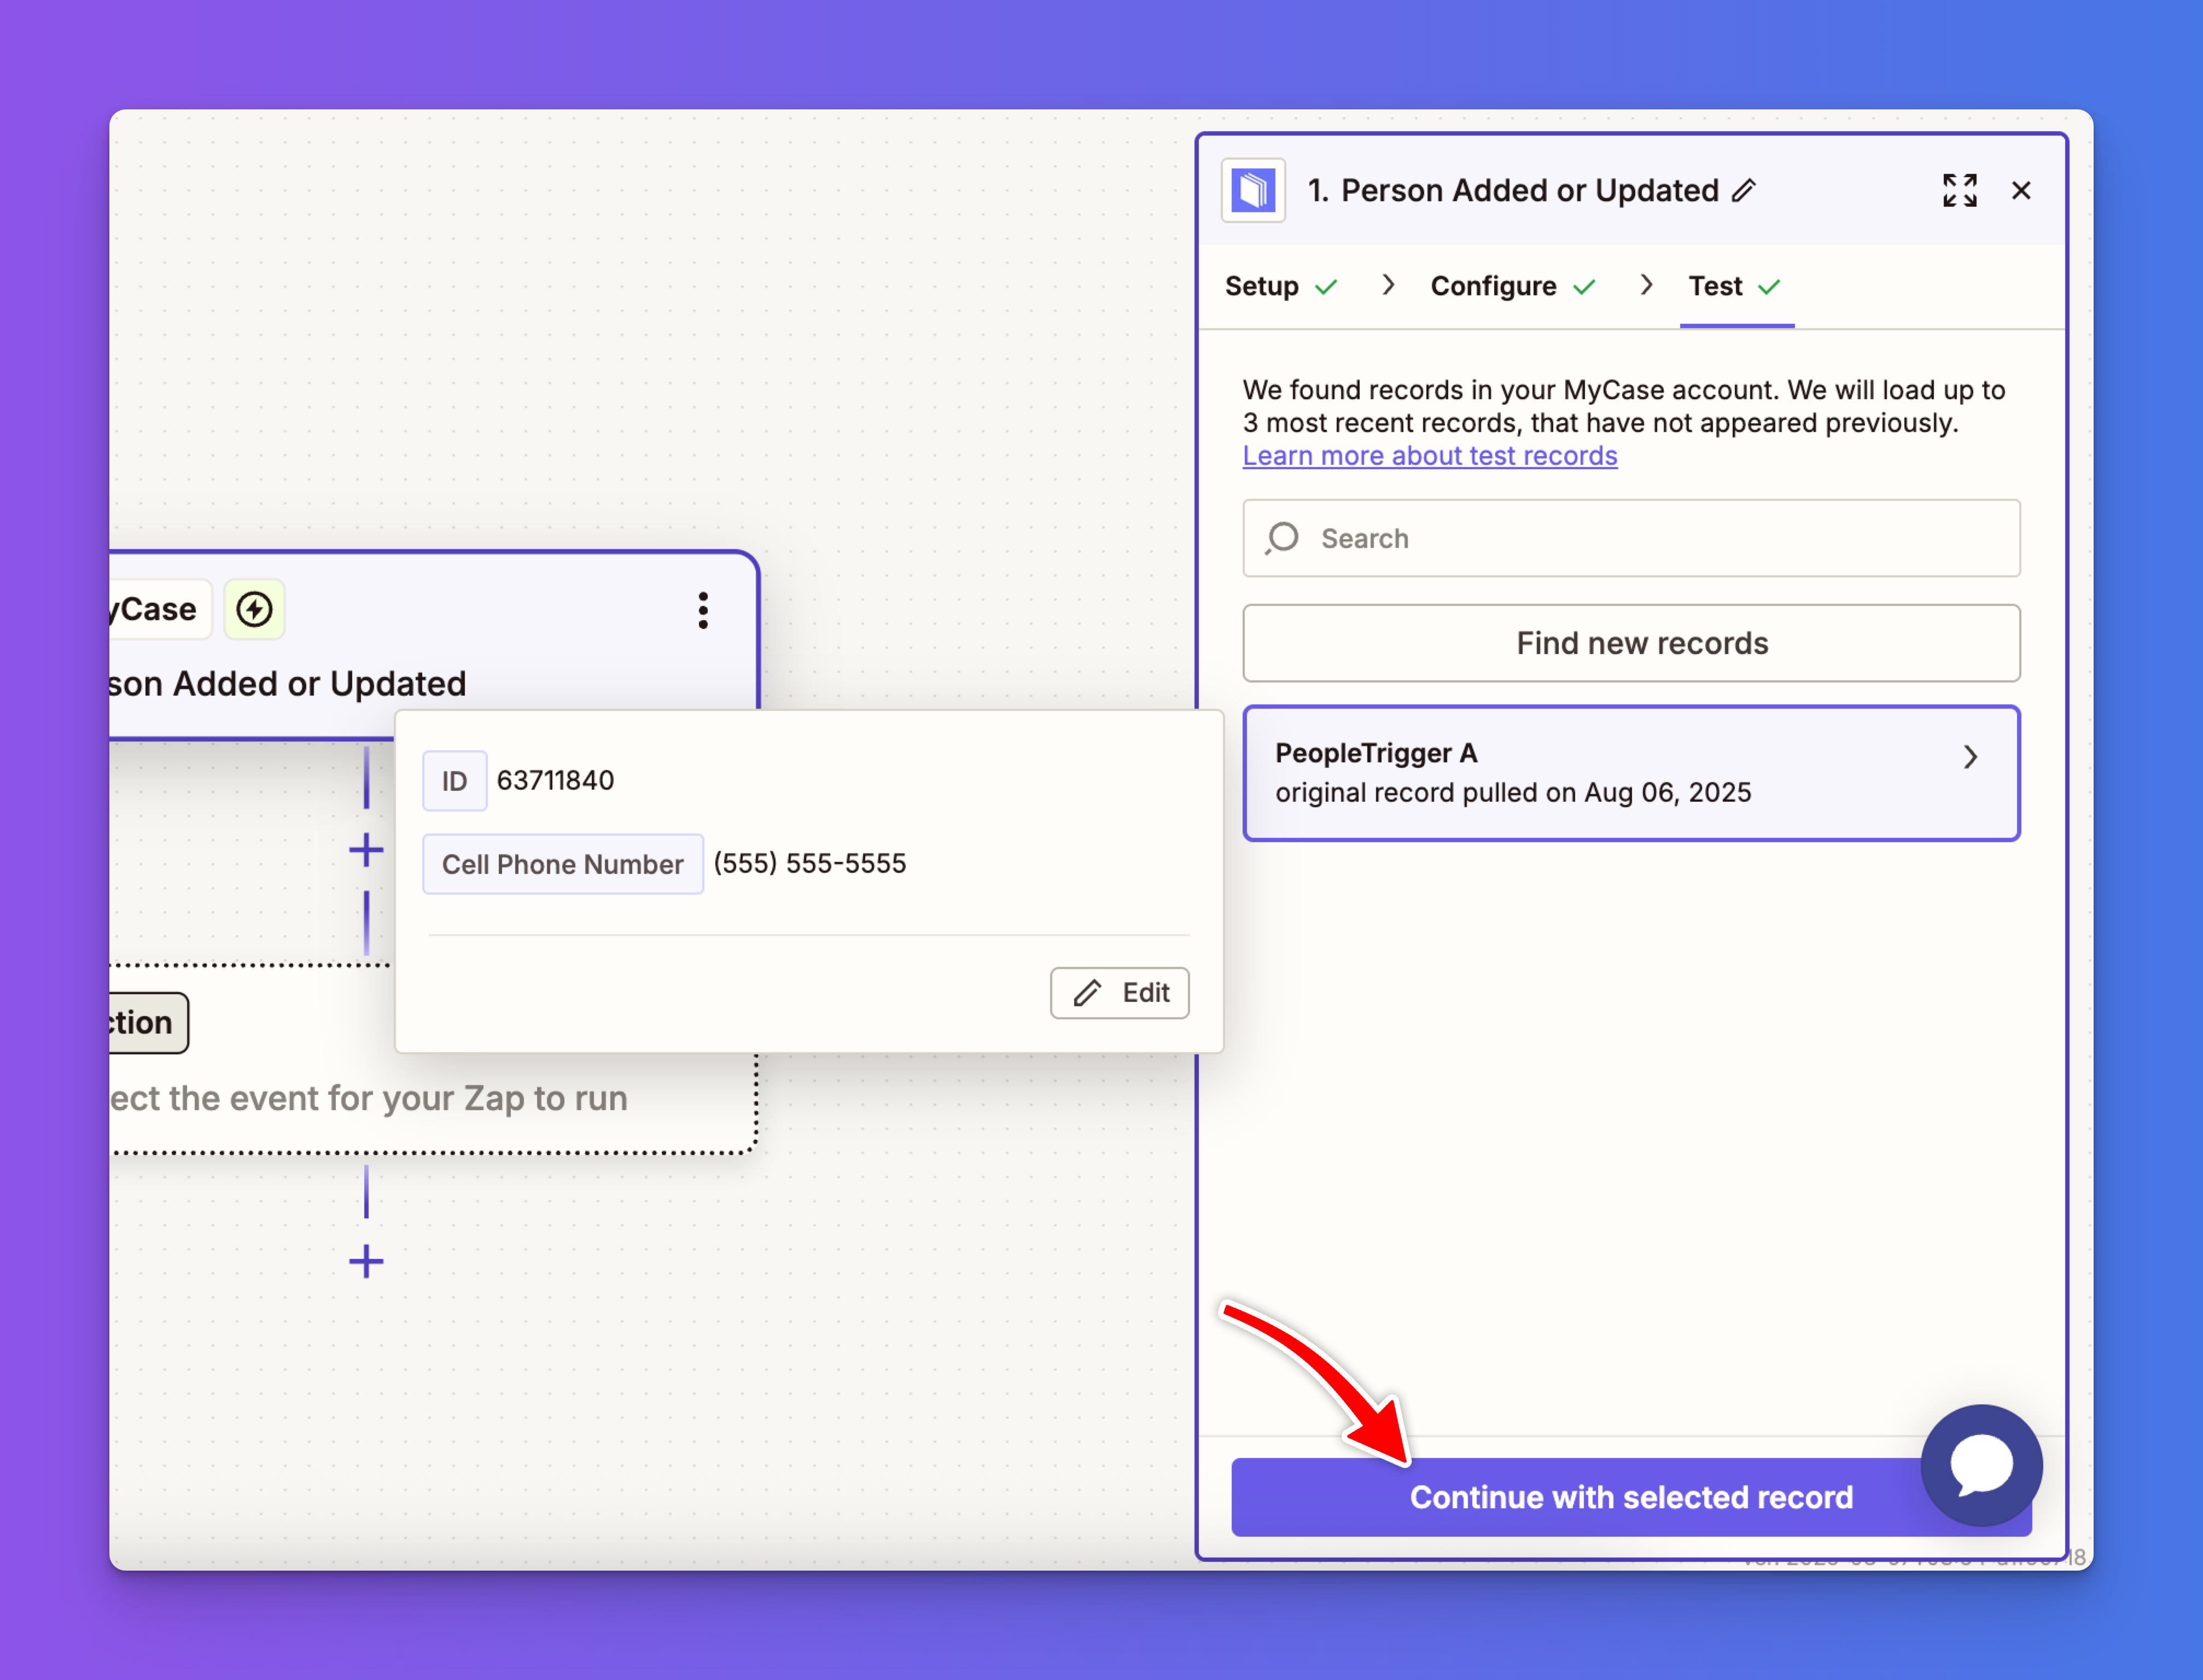Add step with upper plus icon

click(x=366, y=851)
